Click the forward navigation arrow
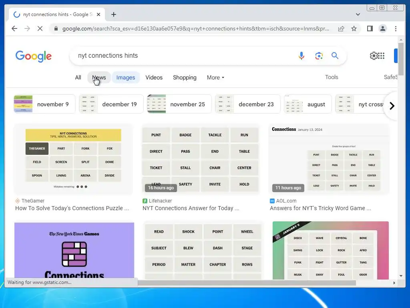Image resolution: width=410 pixels, height=308 pixels. (x=27, y=28)
